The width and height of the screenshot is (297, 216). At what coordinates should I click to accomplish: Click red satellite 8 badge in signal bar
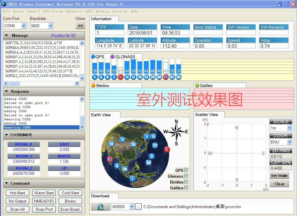tap(120, 77)
